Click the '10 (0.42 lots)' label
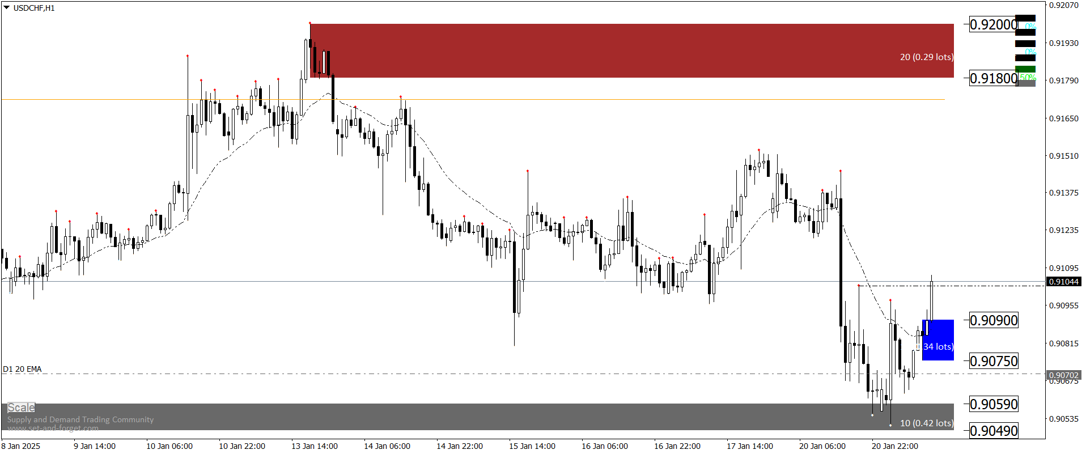Image resolution: width=1086 pixels, height=454 pixels. [x=927, y=423]
